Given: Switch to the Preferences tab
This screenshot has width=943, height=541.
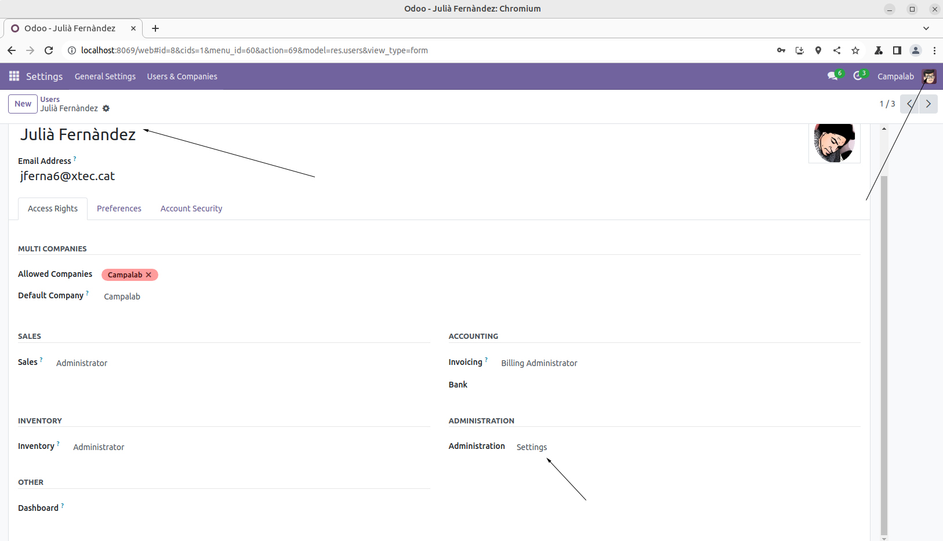Looking at the screenshot, I should 119,209.
